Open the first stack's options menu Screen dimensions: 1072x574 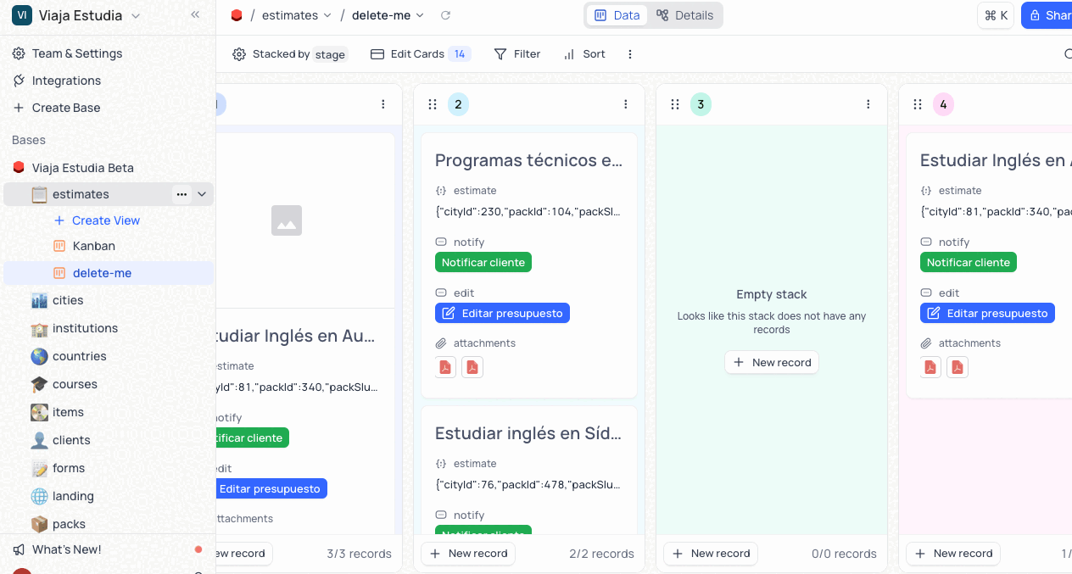click(383, 104)
